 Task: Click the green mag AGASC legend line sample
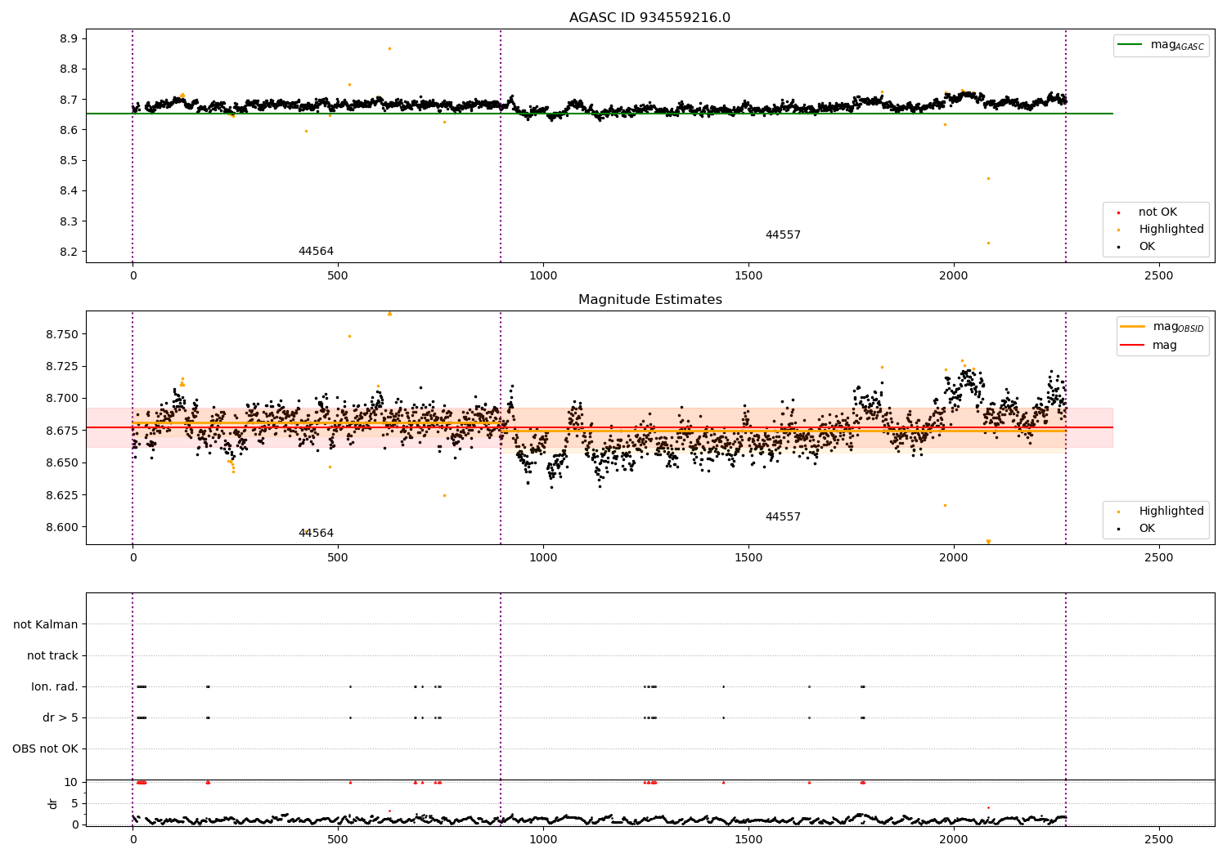[x=1130, y=45]
